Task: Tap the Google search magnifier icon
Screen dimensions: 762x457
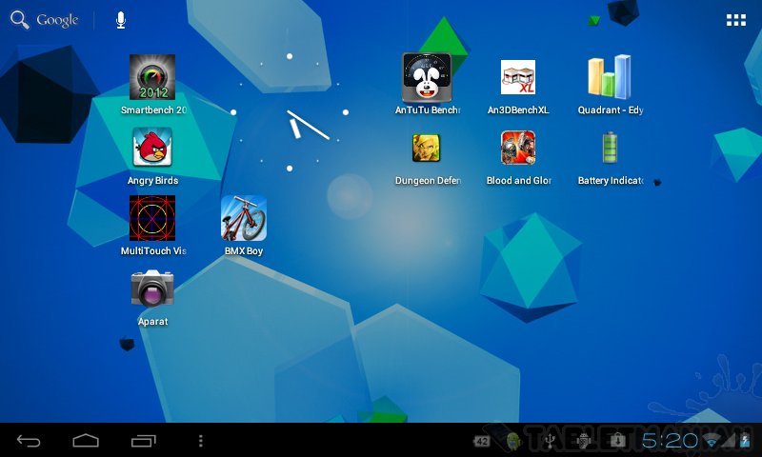Action: point(20,20)
